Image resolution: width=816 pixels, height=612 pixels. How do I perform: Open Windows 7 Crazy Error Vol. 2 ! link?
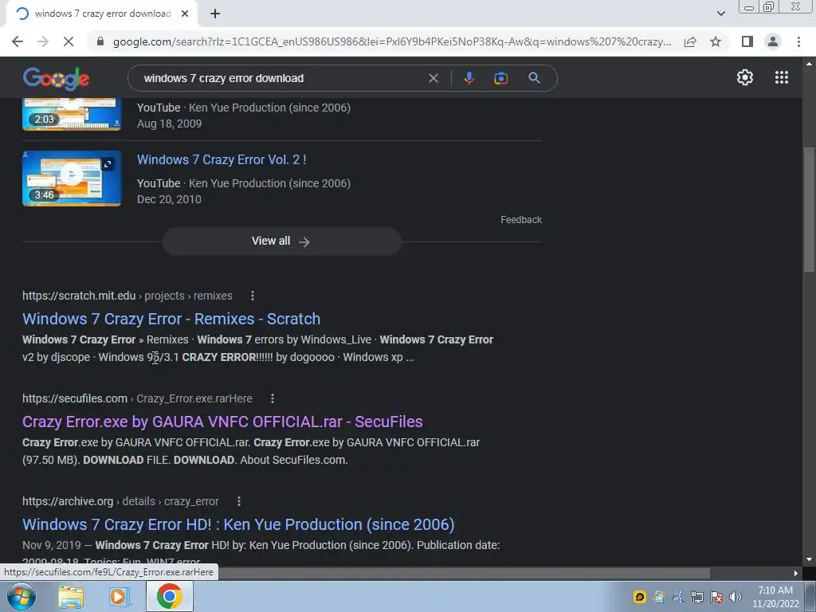(222, 159)
